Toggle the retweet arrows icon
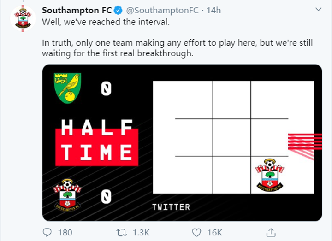 [123, 232]
